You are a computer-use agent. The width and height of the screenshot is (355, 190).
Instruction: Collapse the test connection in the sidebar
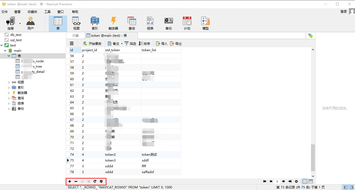(2, 45)
